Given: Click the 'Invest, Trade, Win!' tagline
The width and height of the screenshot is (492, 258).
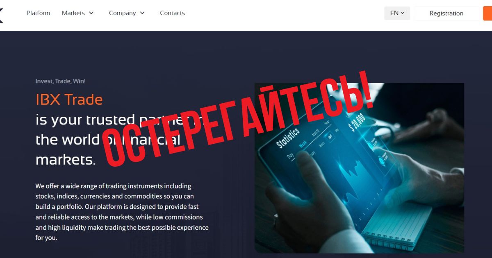Looking at the screenshot, I should [x=60, y=81].
